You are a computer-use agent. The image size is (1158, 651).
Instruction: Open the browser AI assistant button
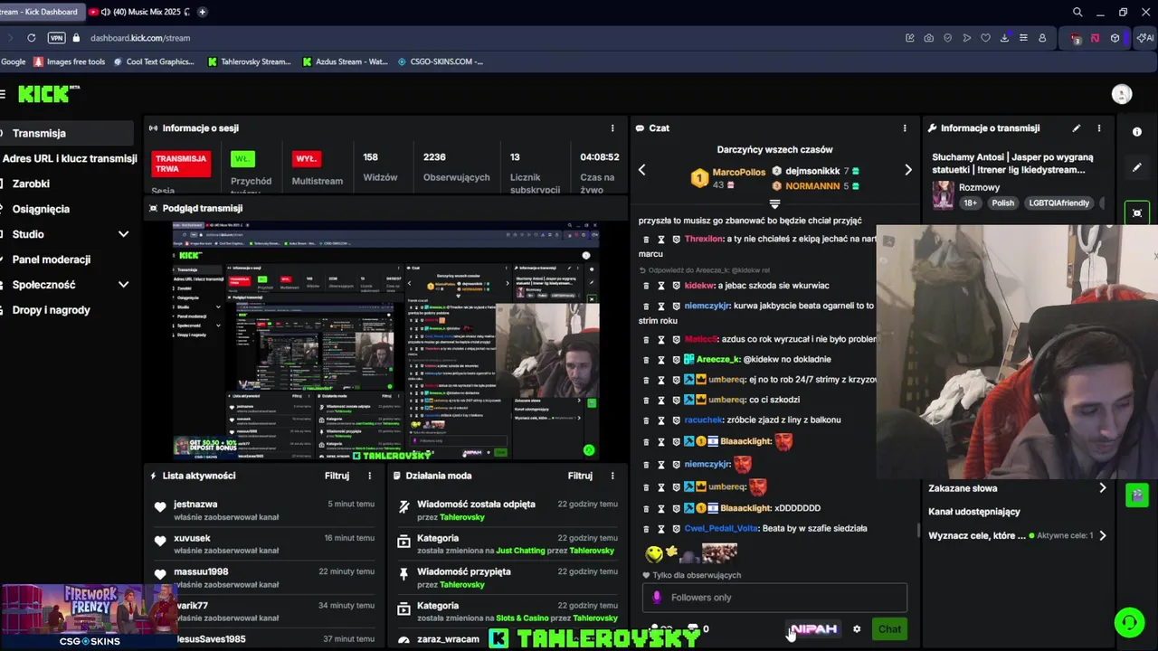point(1145,38)
